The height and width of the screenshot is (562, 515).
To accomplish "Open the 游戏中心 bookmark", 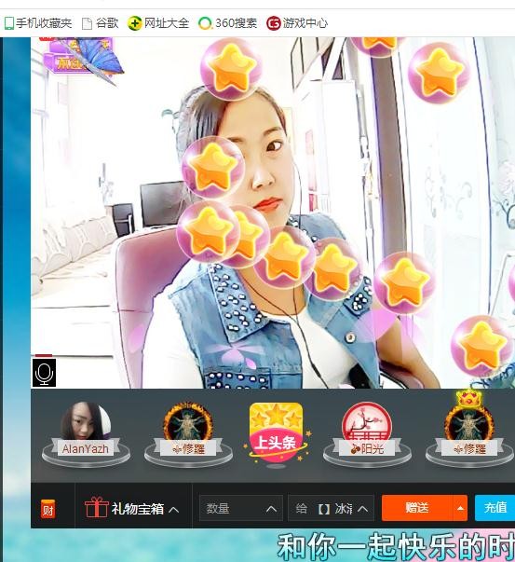I will [297, 23].
